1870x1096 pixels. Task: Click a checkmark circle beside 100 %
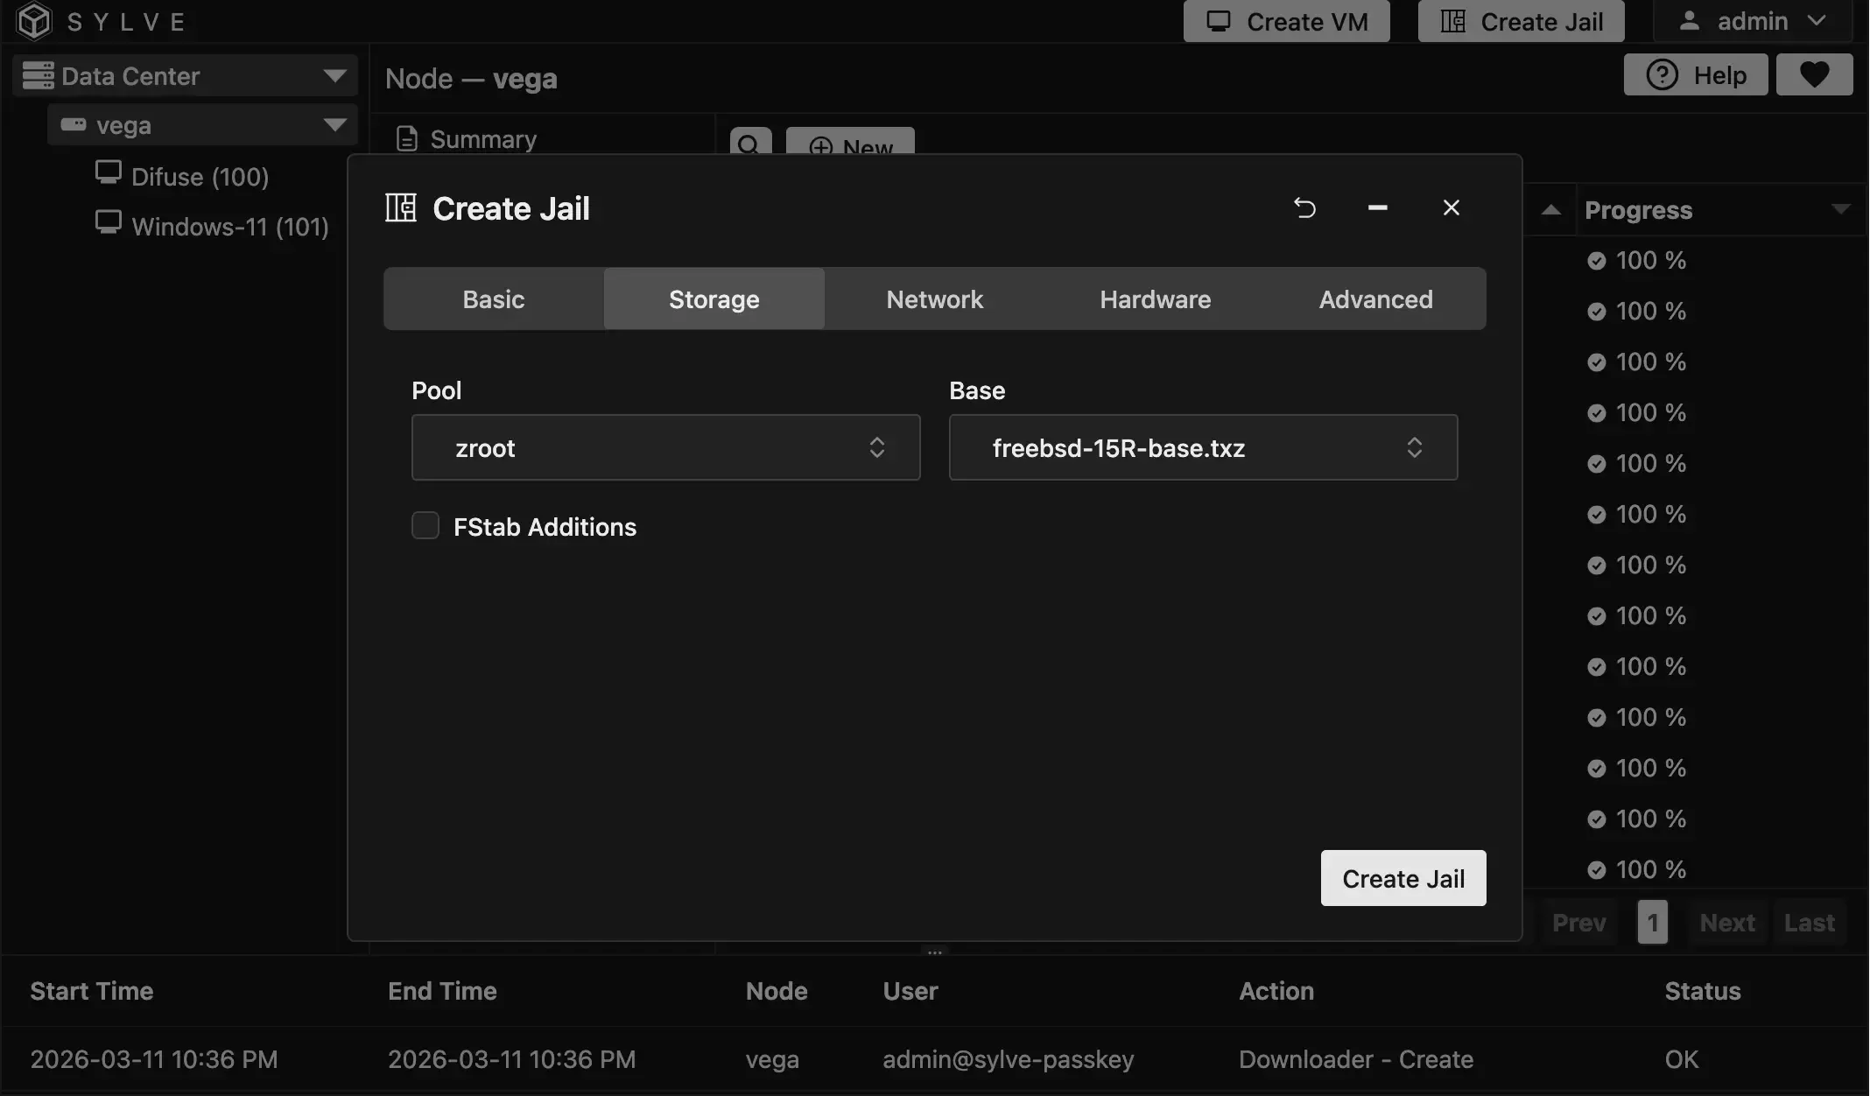click(x=1597, y=260)
